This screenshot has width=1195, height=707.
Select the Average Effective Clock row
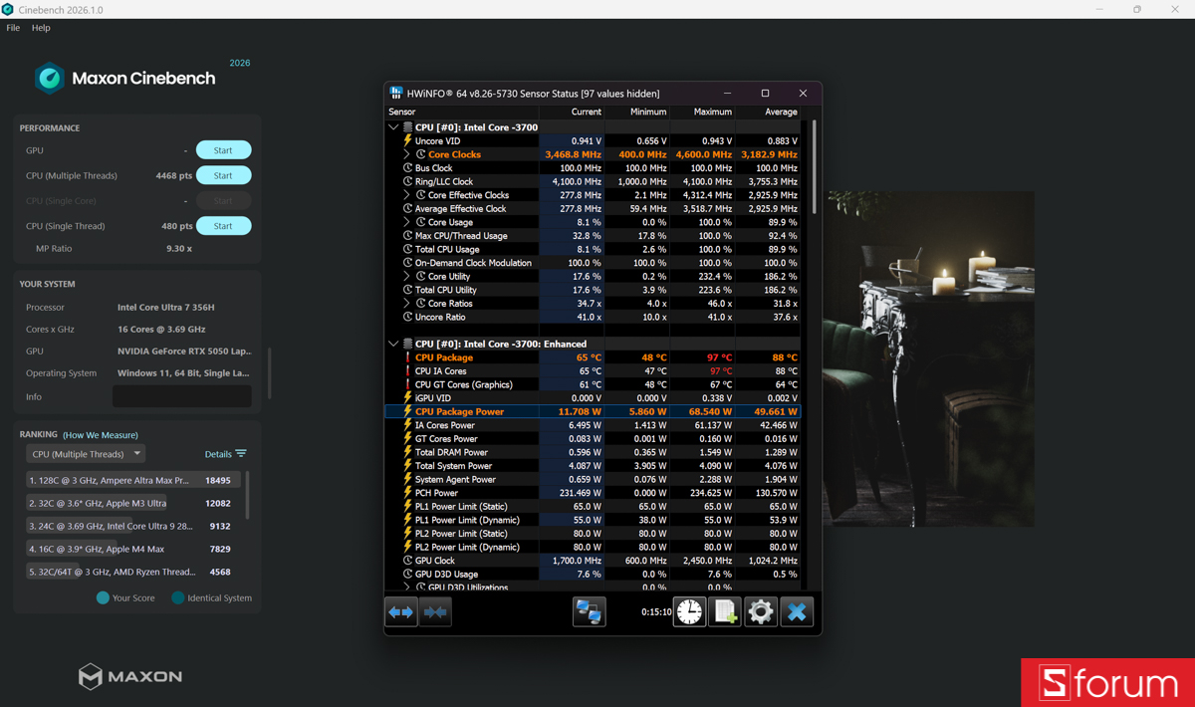point(594,209)
